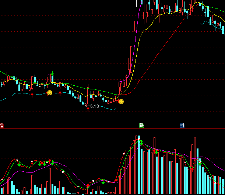Open the 跌 event marker
225x195 pixels.
tap(141, 126)
